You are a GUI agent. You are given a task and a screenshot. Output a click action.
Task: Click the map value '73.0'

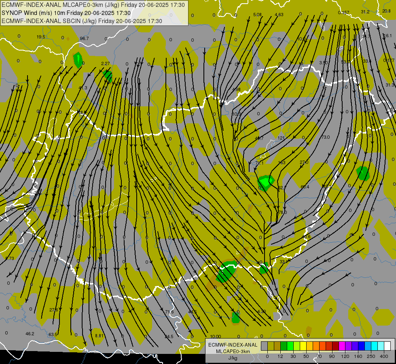tap(326, 137)
